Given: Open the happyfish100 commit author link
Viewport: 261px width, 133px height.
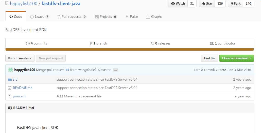Looking at the screenshot, I should (25, 70).
